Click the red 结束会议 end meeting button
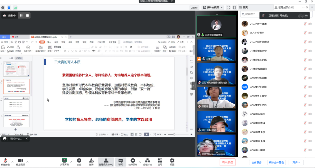Viewport: 315px width, 168px height. tap(227, 162)
